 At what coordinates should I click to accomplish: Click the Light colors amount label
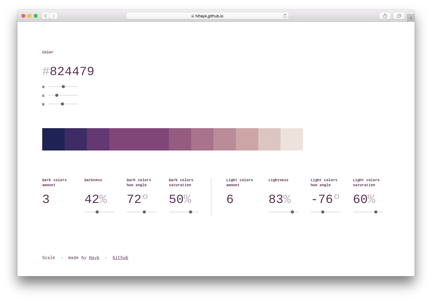coord(240,182)
